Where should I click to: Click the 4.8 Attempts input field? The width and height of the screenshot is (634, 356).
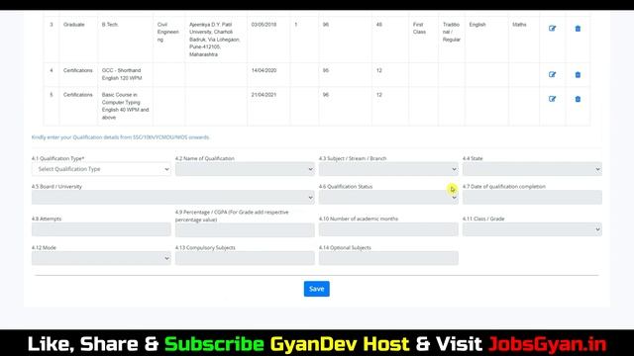tap(101, 229)
